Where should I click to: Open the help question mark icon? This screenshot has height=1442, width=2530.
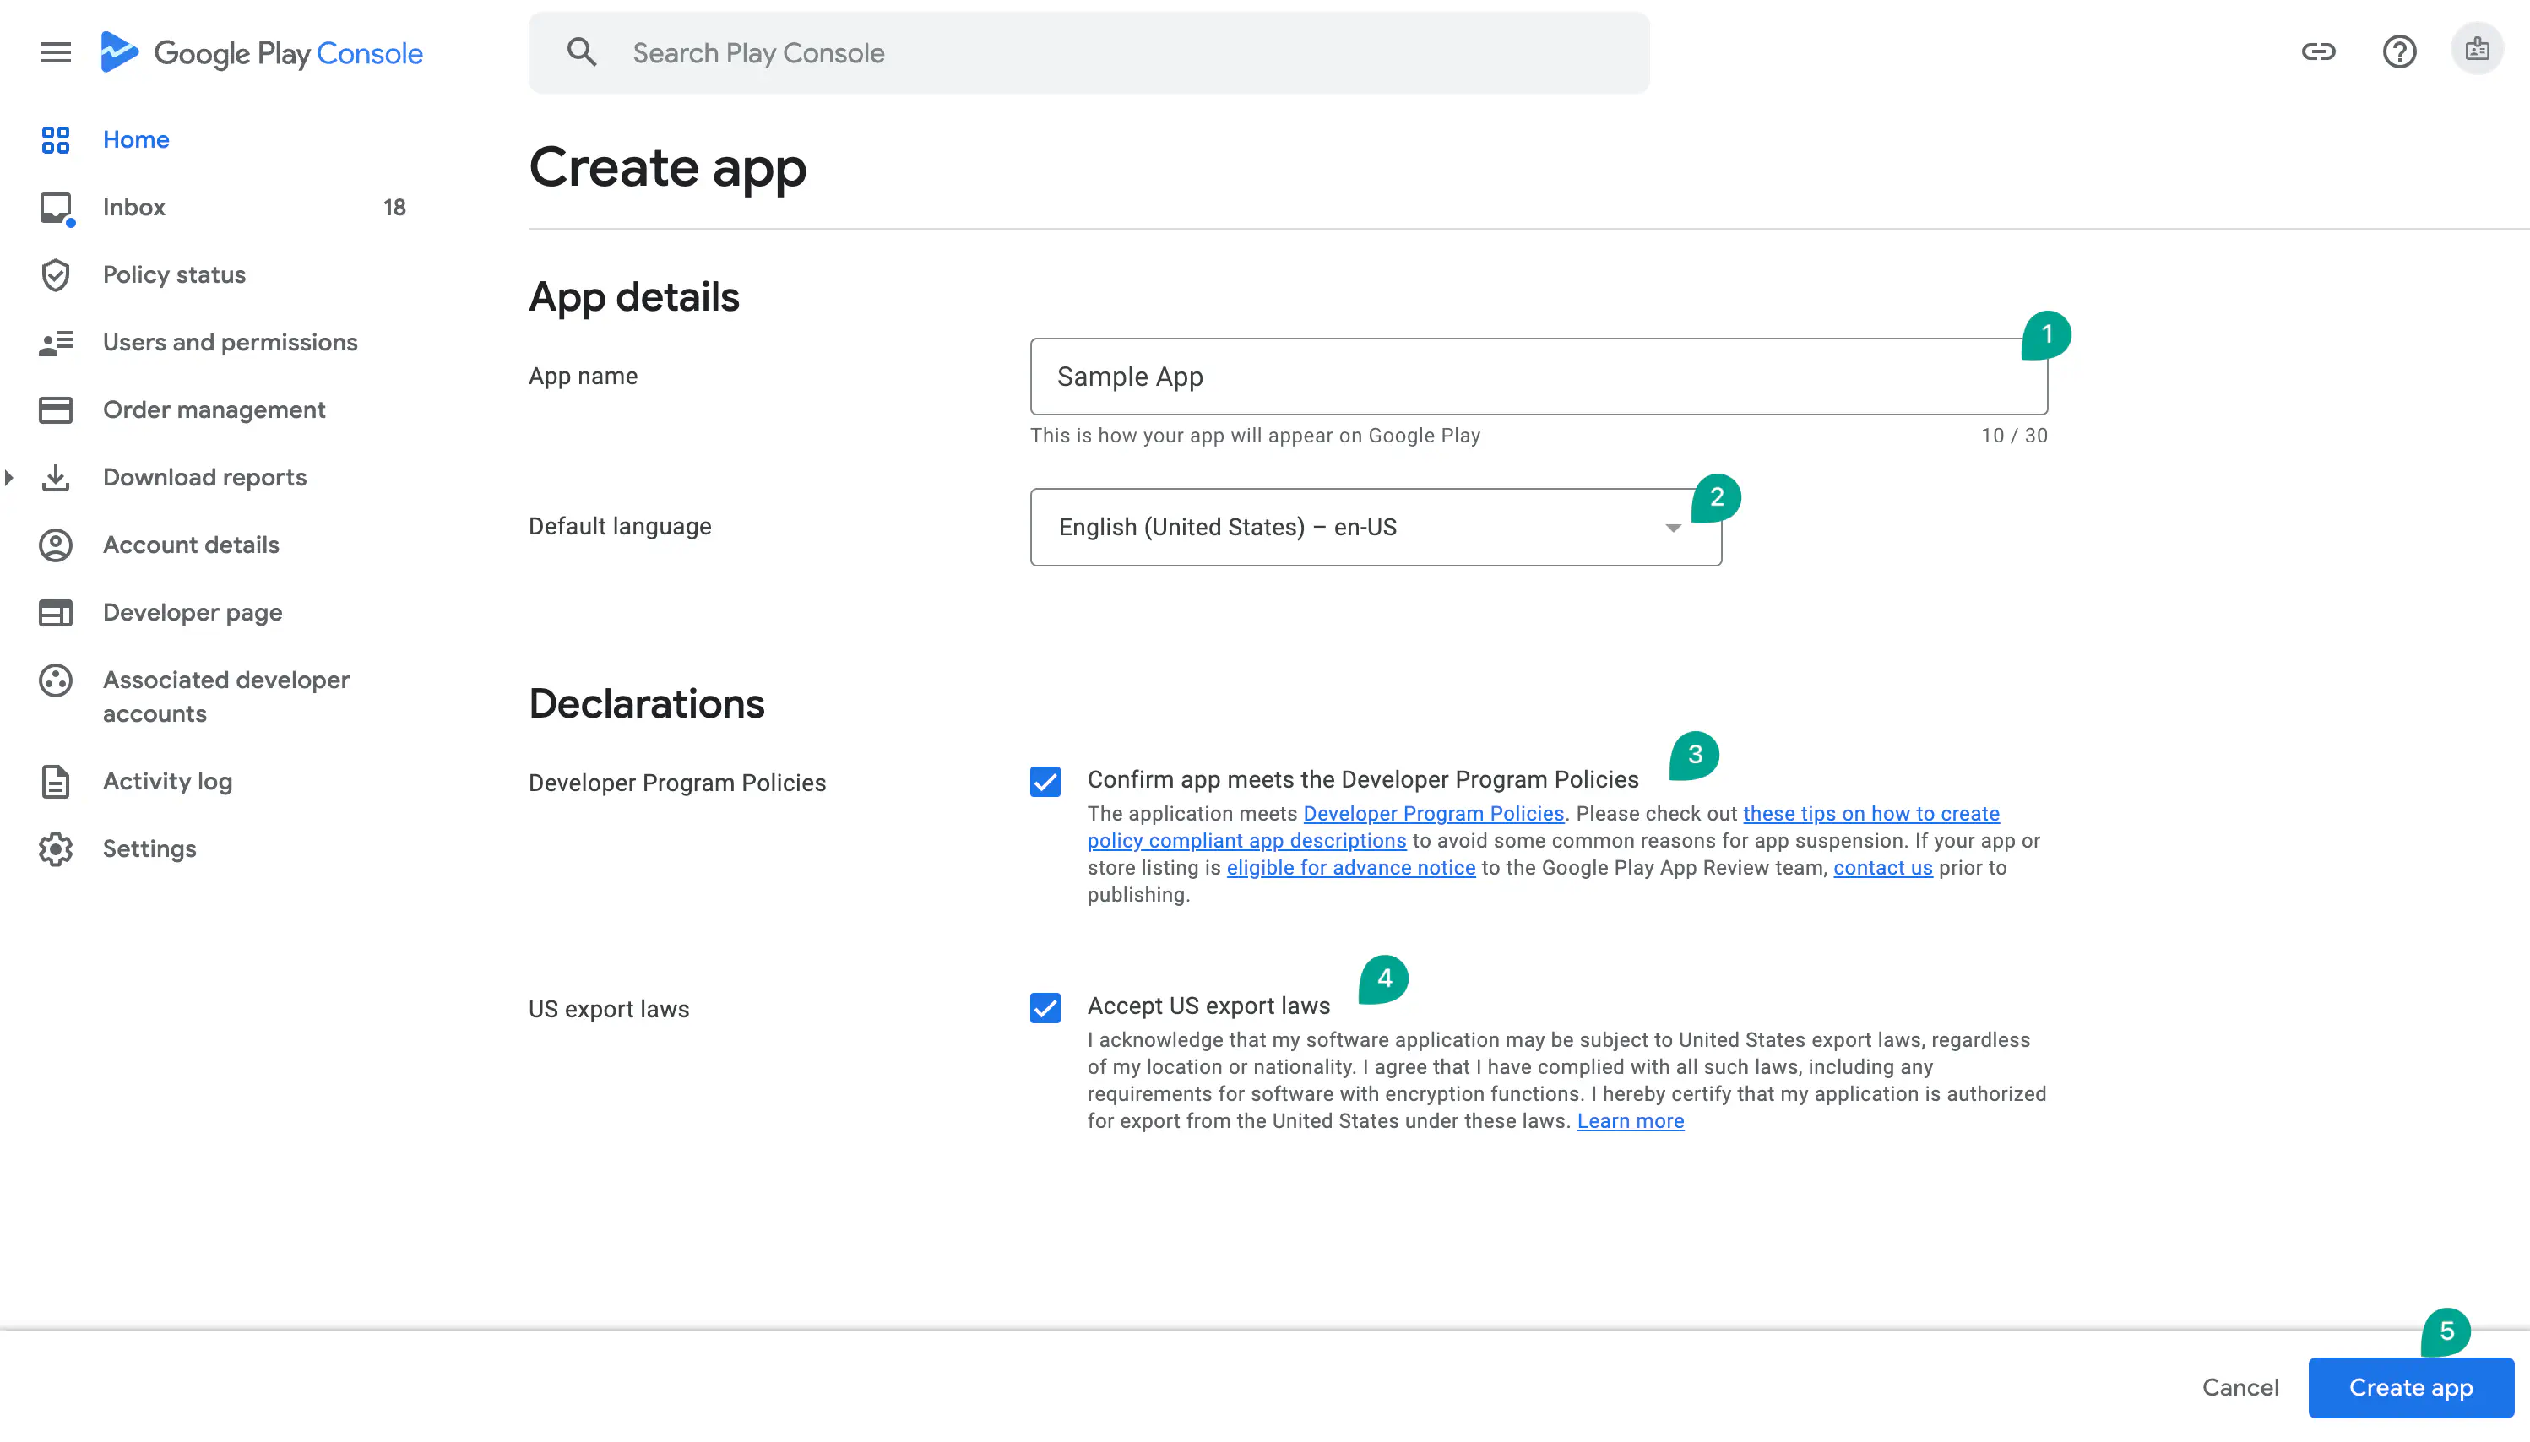[x=2399, y=51]
